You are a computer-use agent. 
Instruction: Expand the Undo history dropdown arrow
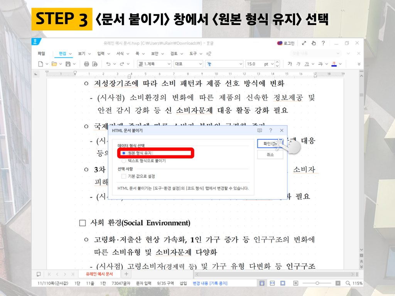click(114, 64)
